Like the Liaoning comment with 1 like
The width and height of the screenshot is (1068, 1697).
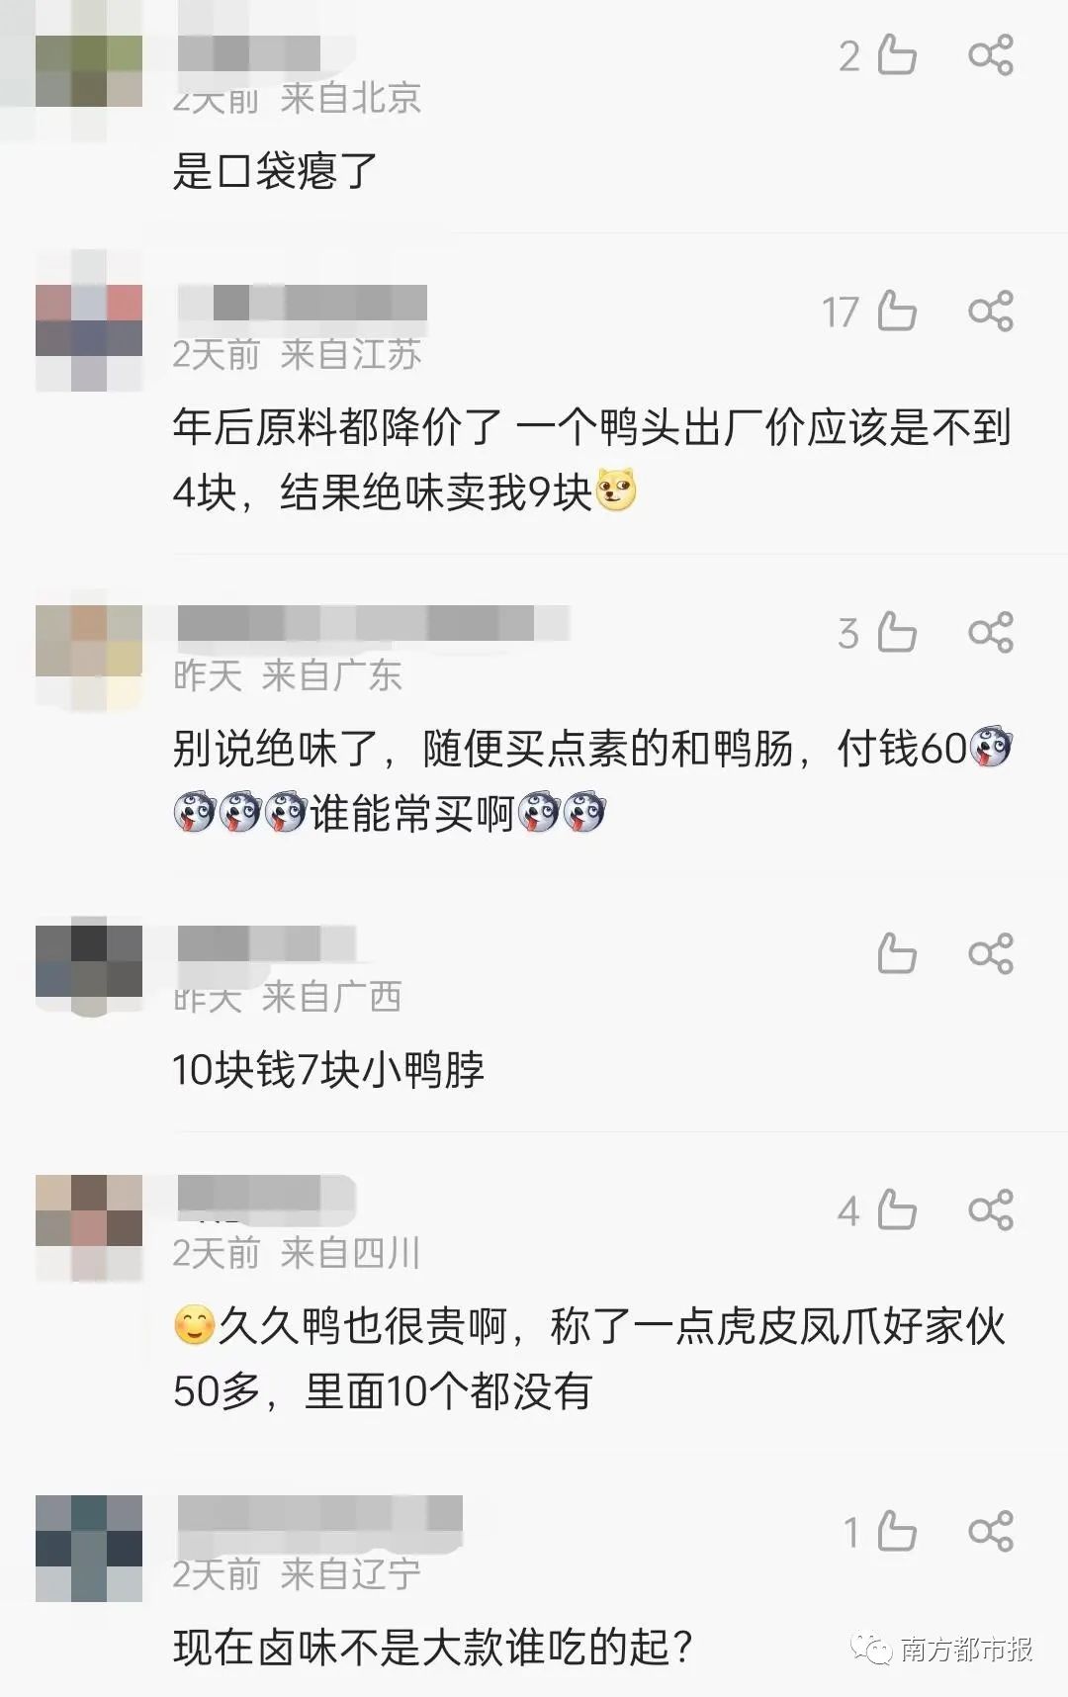pyautogui.click(x=896, y=1532)
